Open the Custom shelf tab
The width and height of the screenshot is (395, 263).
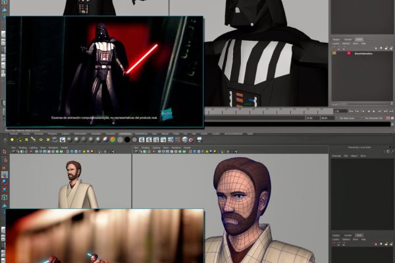pyautogui.click(x=216, y=134)
